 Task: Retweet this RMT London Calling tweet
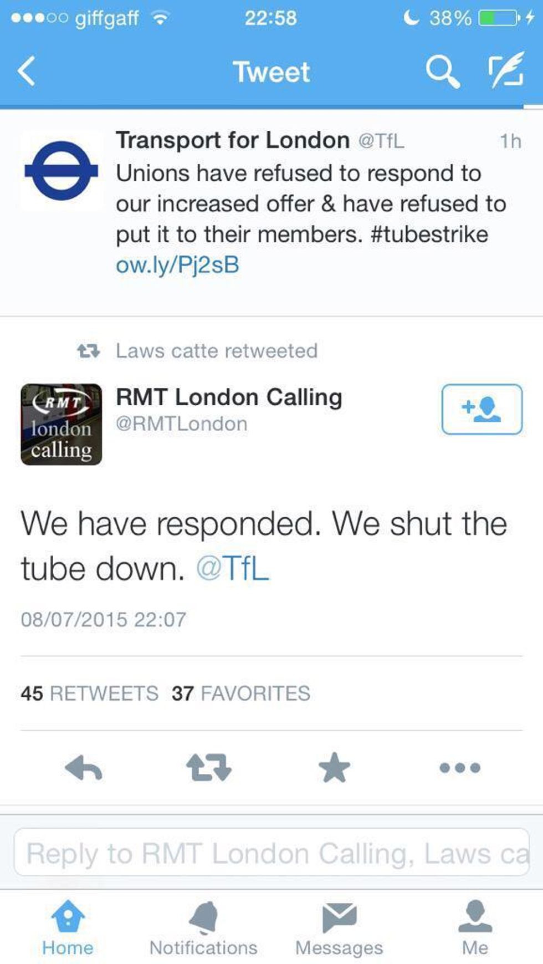coord(208,768)
